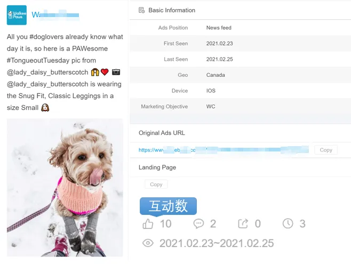The width and height of the screenshot is (351, 264).
Task: Copy the Original Ads URL
Action: click(326, 150)
